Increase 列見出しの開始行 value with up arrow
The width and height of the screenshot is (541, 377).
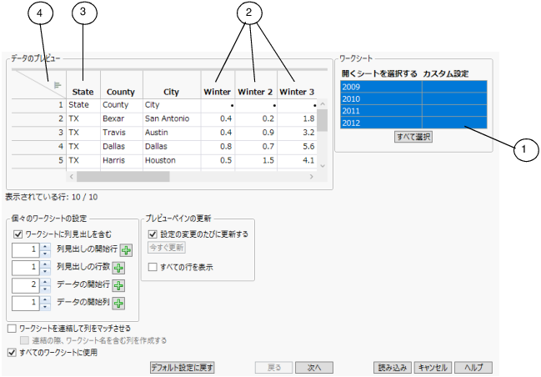[x=45, y=247]
